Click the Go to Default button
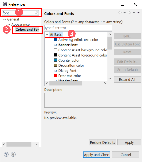142x162 pixels. coord(127,70)
